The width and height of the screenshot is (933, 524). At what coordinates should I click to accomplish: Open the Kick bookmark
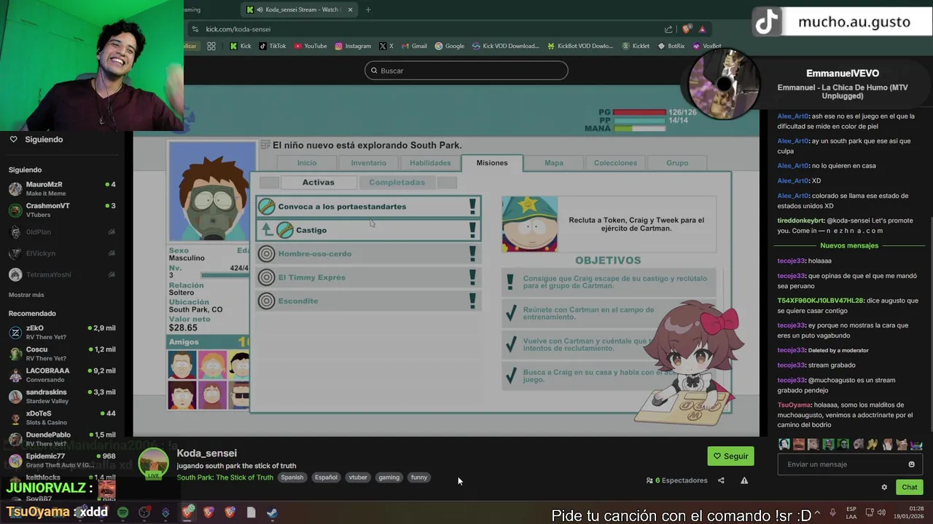(241, 46)
